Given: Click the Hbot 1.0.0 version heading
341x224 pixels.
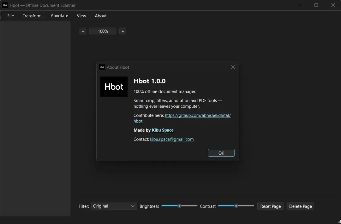Looking at the screenshot, I should click(x=150, y=81).
